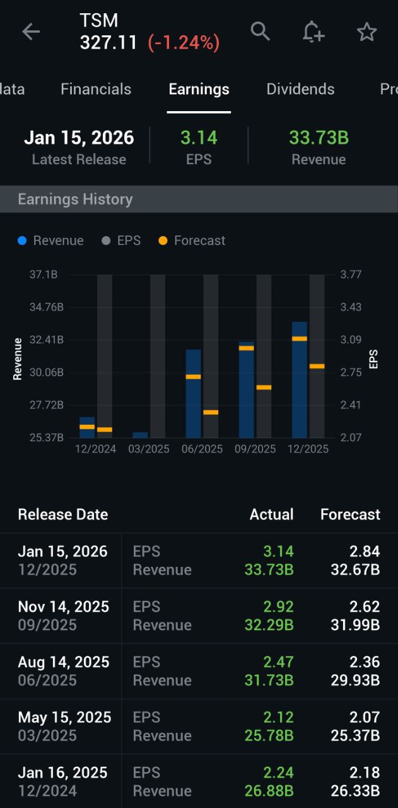Open the search magnifier icon

click(x=260, y=31)
